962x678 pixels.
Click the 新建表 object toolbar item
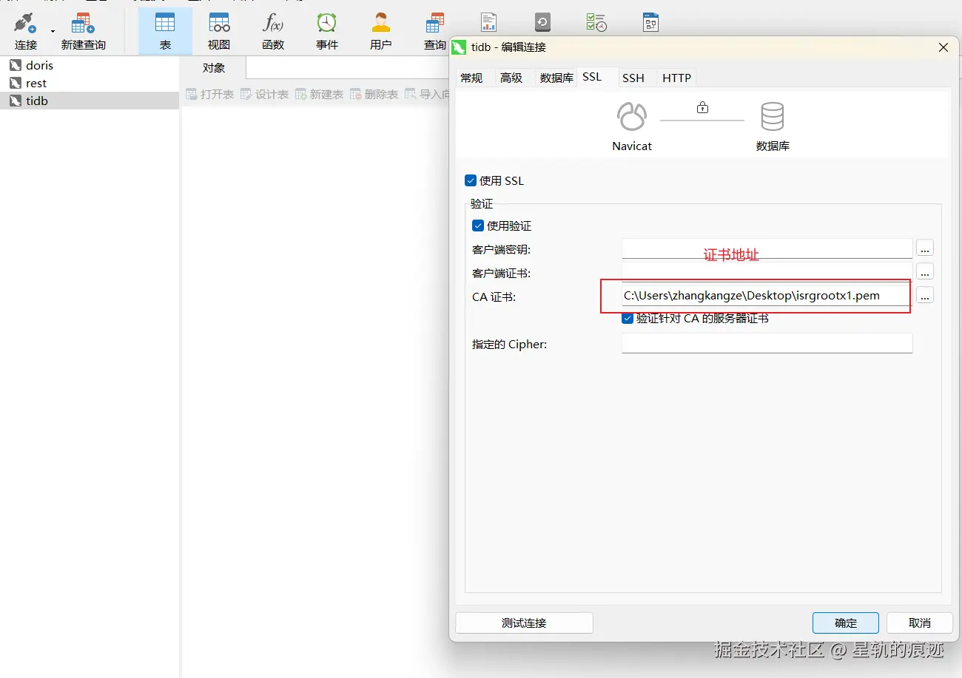pos(319,95)
